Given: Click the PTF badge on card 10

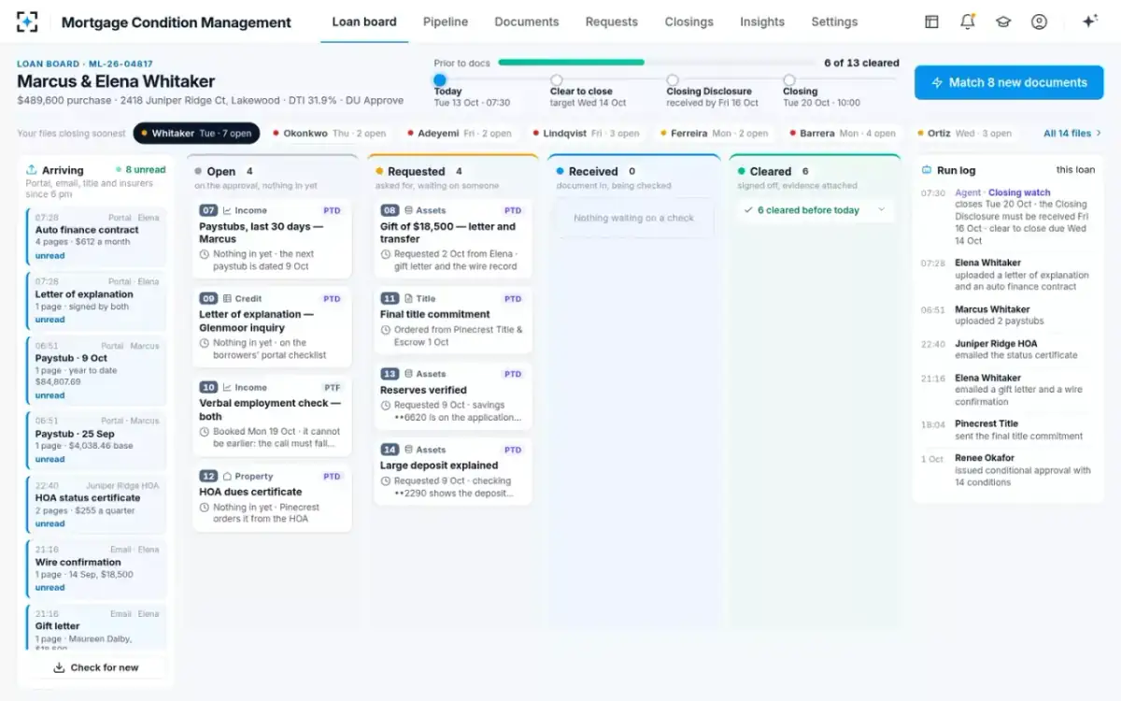Looking at the screenshot, I should [x=333, y=387].
